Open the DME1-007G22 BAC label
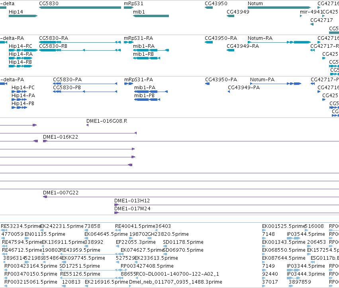The image size is (339, 288). tap(61, 193)
